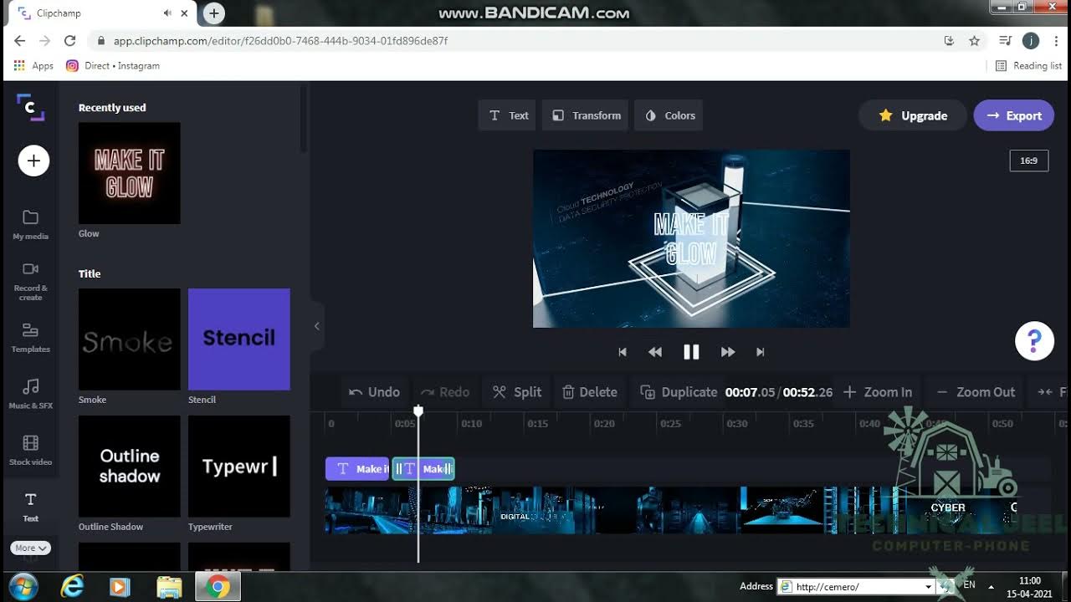Viewport: 1071px width, 602px height.
Task: Undo the last edit
Action: (374, 392)
